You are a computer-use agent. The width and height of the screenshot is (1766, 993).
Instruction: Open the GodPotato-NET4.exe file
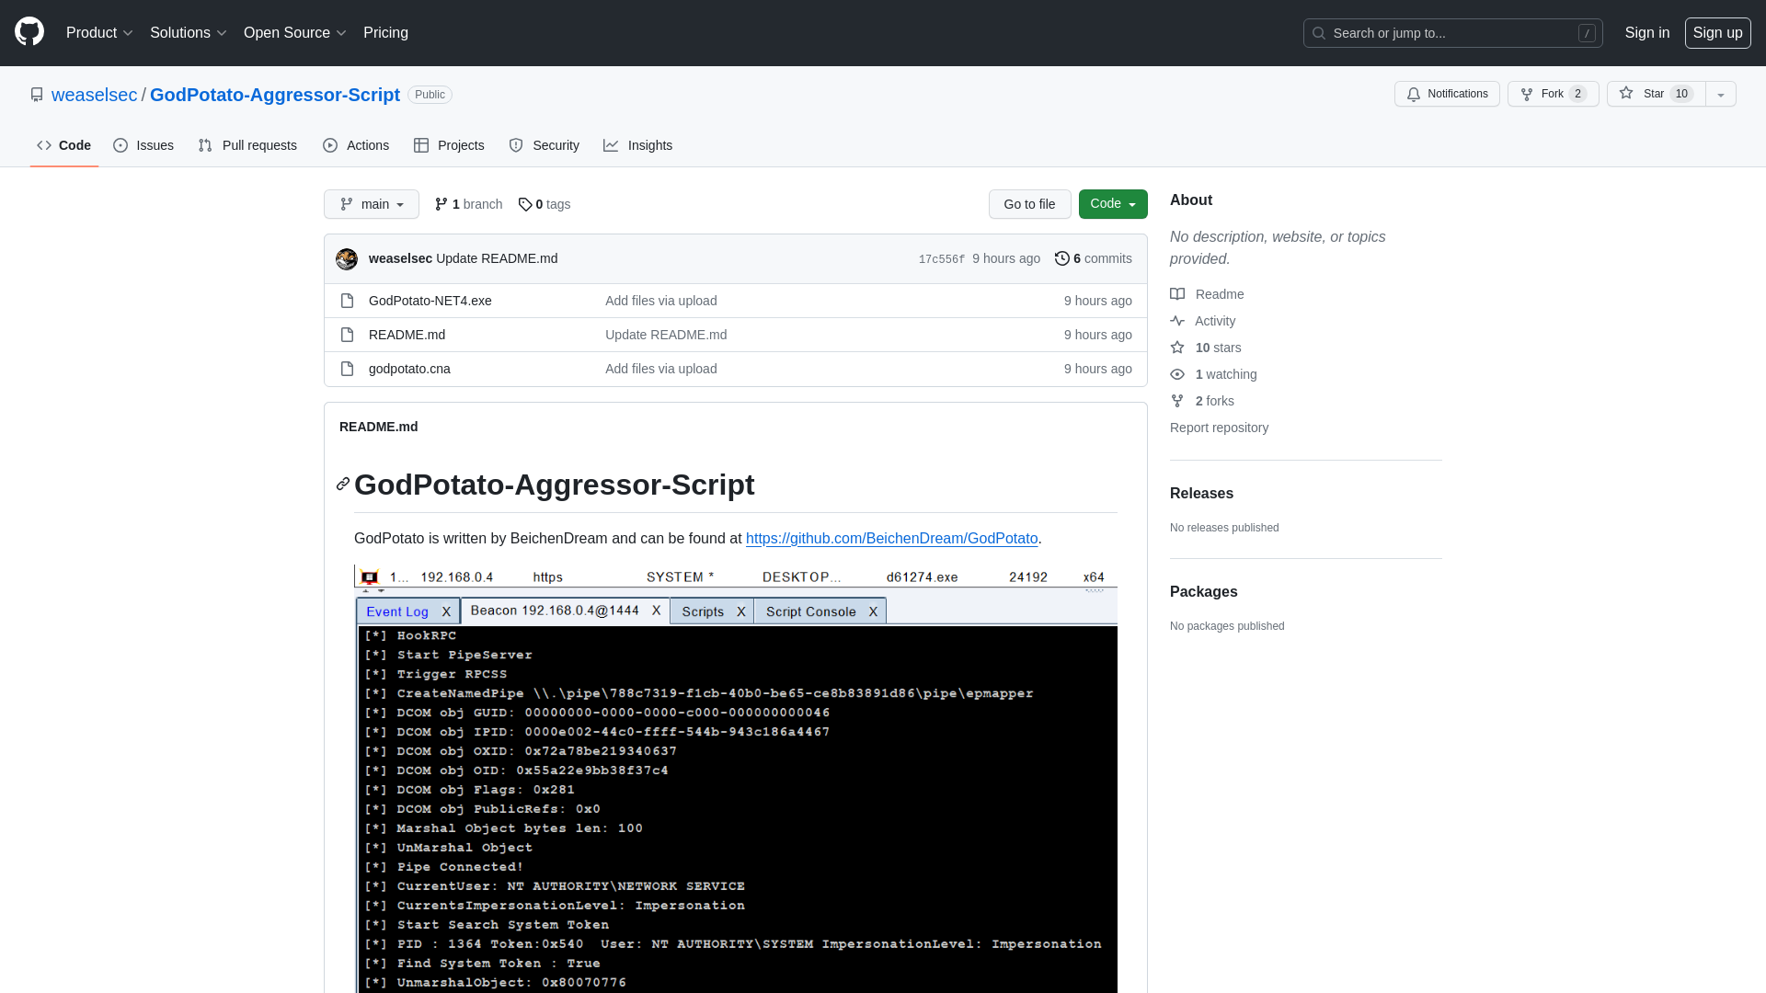(430, 301)
